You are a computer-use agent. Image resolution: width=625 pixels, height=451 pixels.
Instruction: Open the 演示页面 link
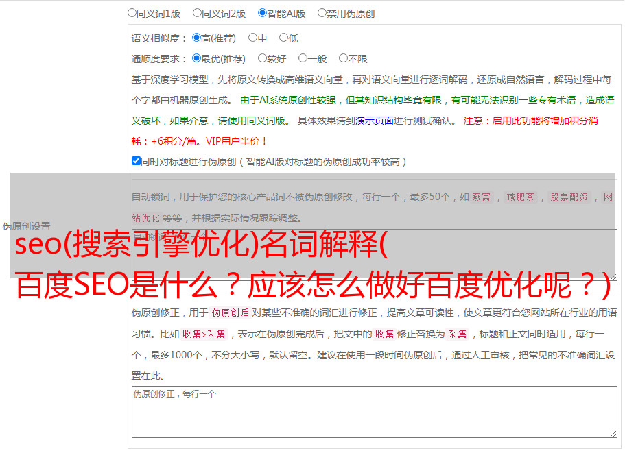tap(375, 121)
